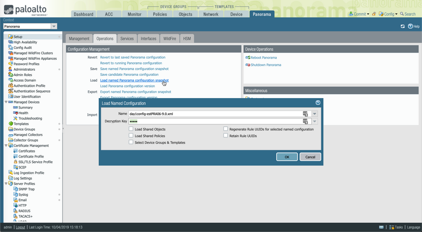
Task: Click the refresh icon near Help
Action: [x=403, y=26]
